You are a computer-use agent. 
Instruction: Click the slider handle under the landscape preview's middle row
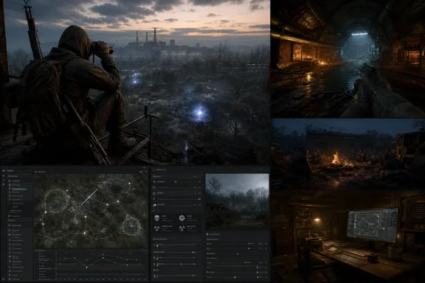coord(238,254)
